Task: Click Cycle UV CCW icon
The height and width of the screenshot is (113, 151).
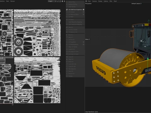Action: click(67, 64)
